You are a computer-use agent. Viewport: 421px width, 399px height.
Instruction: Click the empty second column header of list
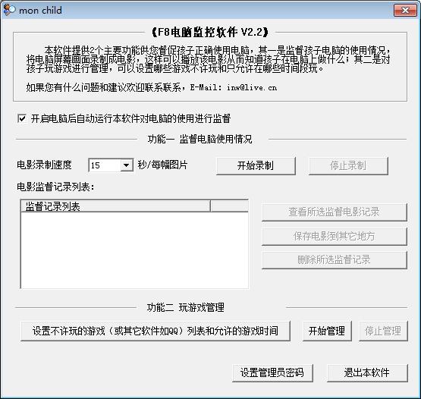229,206
